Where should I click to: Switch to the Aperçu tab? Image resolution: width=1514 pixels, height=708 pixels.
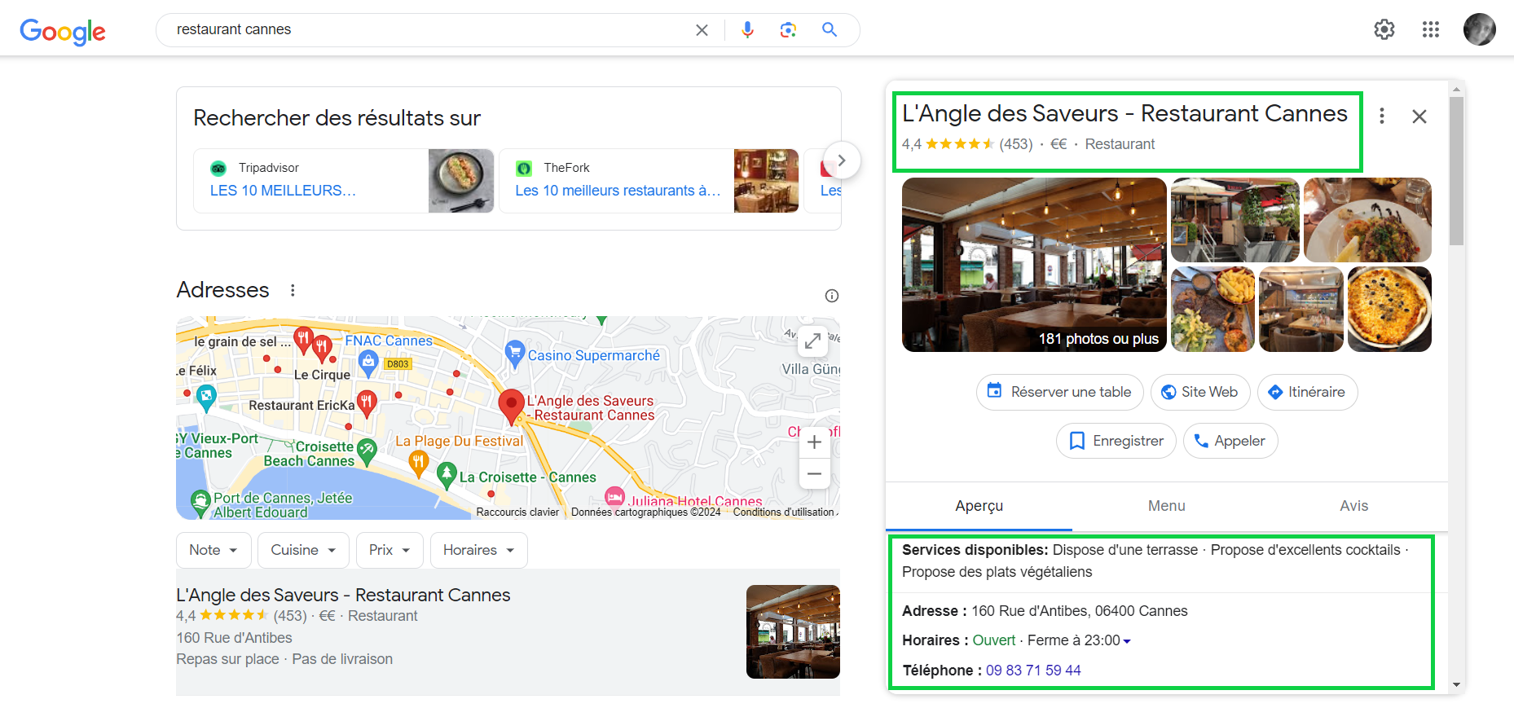click(x=979, y=506)
